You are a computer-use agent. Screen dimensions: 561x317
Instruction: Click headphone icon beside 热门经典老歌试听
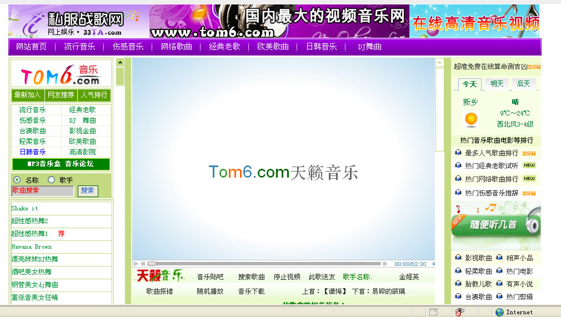click(x=458, y=165)
